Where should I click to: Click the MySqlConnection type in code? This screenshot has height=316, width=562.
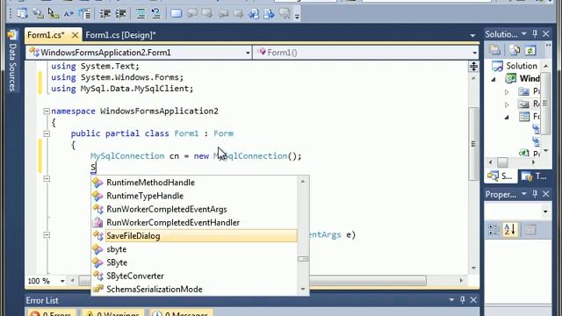click(127, 156)
